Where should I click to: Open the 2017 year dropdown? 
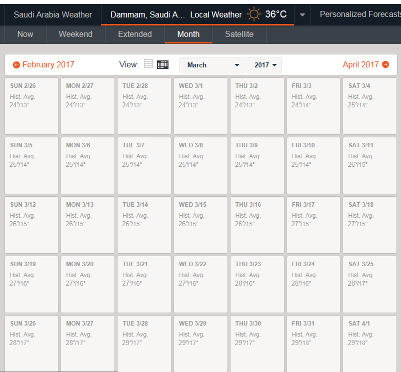(264, 65)
